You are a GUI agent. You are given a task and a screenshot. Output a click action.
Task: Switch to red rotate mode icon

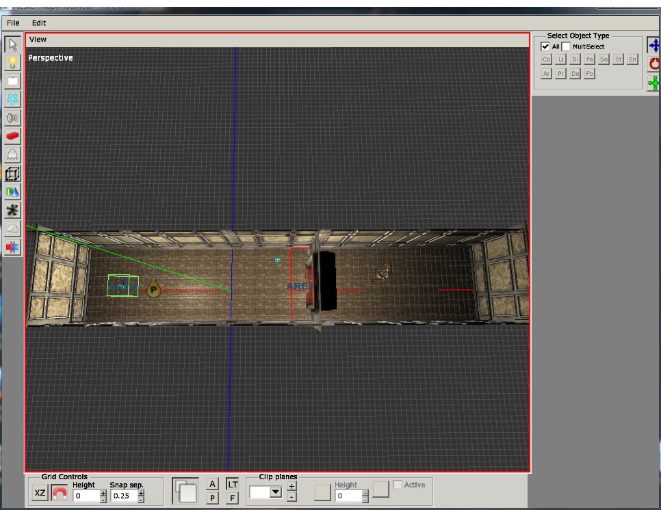point(654,64)
